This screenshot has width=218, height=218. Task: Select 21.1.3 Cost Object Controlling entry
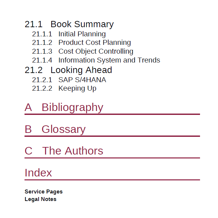point(83,51)
